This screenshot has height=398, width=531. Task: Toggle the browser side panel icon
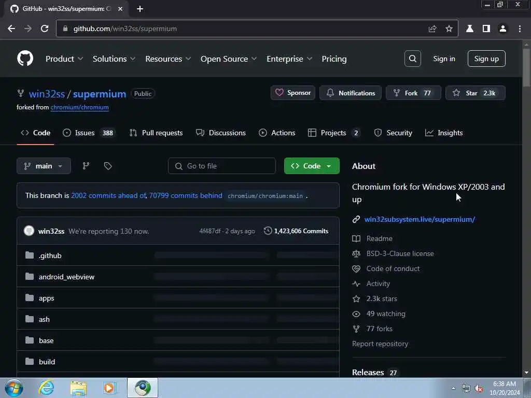pyautogui.click(x=486, y=29)
